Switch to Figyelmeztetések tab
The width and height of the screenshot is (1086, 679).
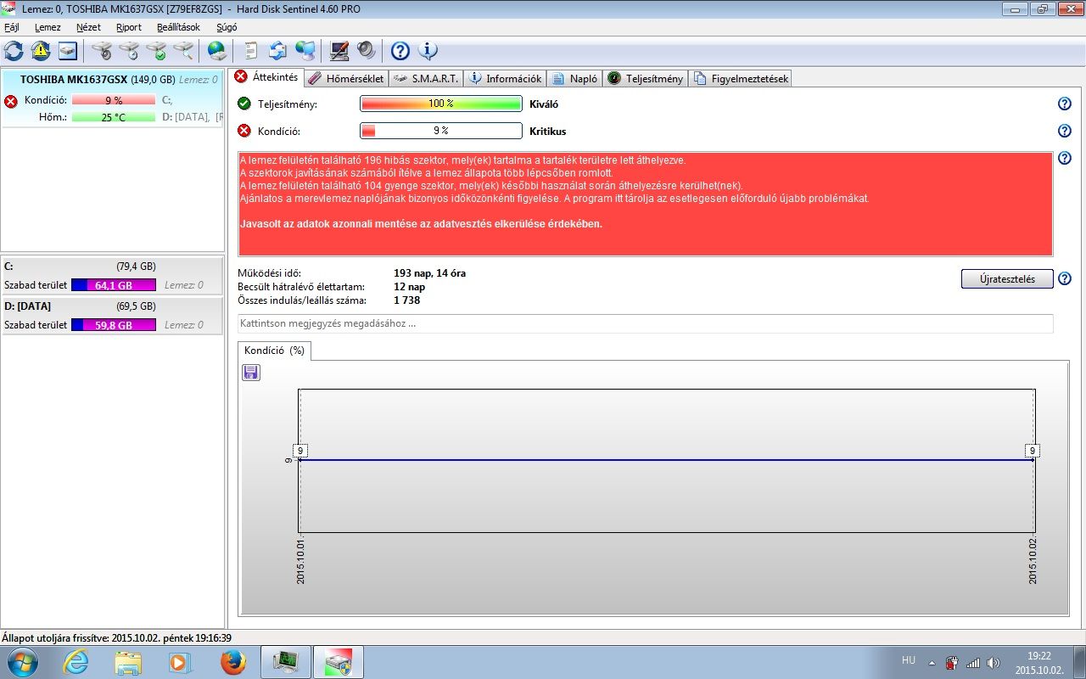[x=741, y=78]
